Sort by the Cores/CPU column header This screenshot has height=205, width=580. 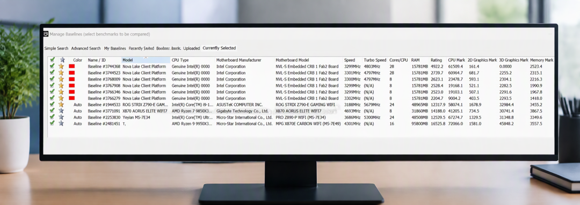pos(398,60)
